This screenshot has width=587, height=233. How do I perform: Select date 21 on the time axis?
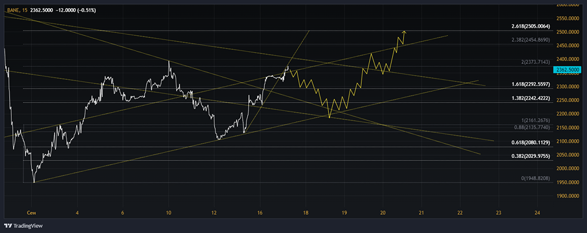[x=421, y=213]
